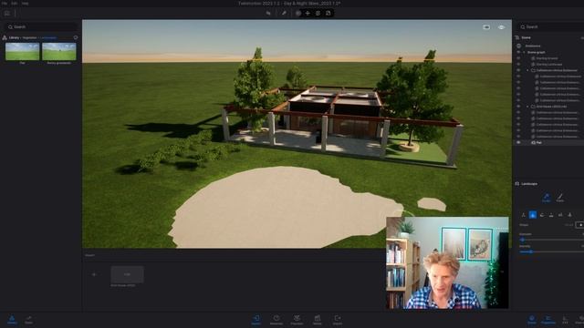Toggle the left panel layout icon
The width and height of the screenshot is (584, 328).
(7, 14)
